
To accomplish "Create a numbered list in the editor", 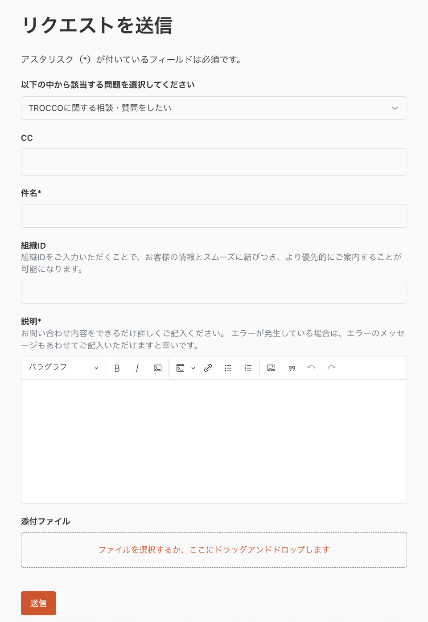I will pos(248,368).
